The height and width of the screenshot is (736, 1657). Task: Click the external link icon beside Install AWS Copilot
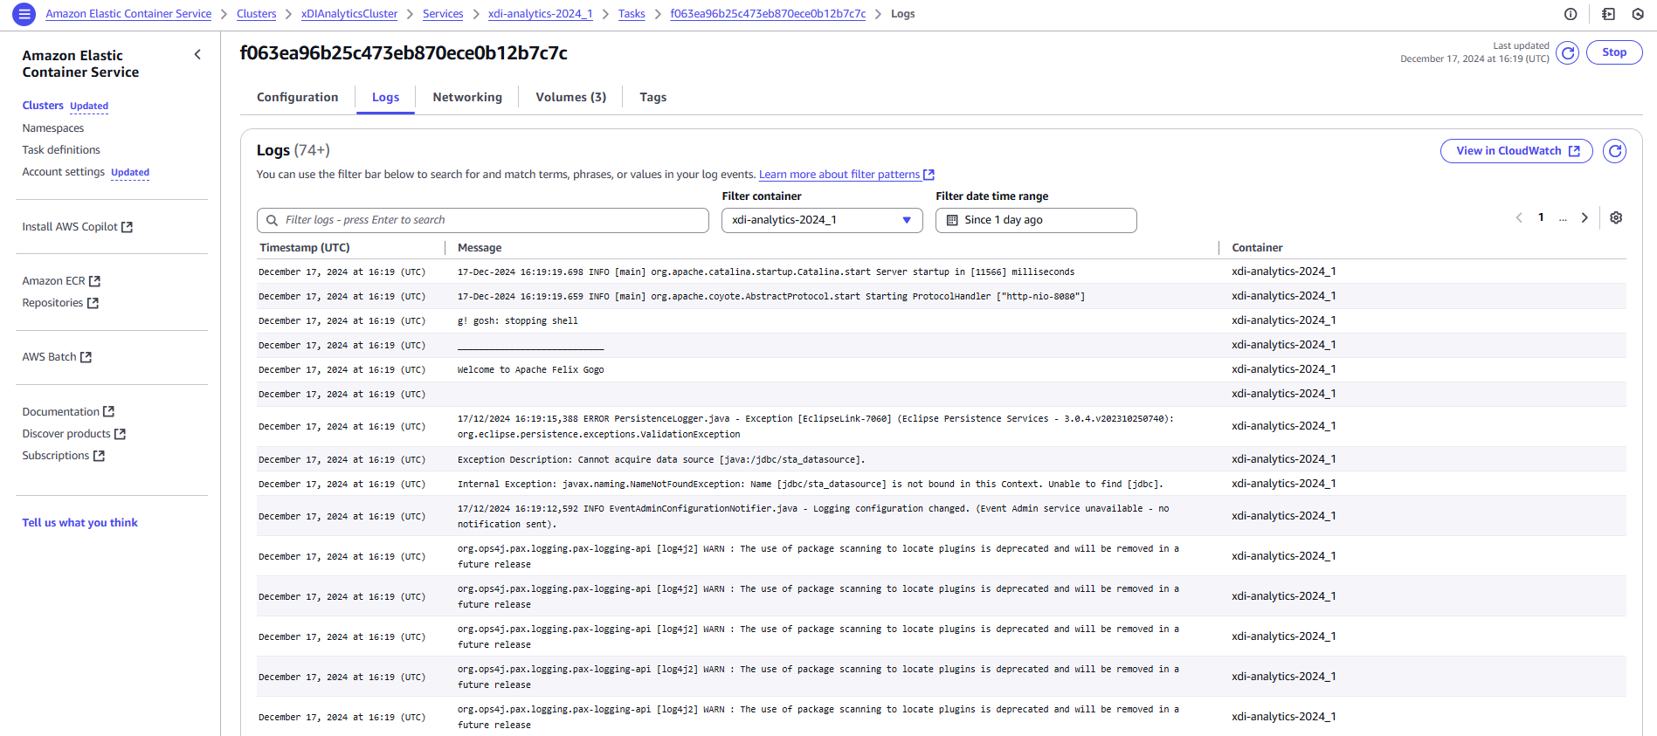point(128,227)
